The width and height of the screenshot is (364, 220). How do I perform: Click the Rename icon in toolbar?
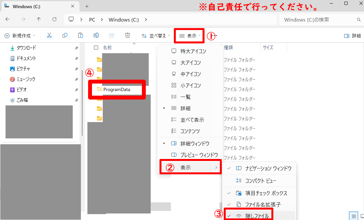click(x=96, y=35)
